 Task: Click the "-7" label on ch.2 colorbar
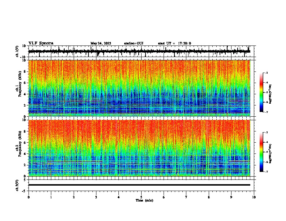tap(266, 172)
